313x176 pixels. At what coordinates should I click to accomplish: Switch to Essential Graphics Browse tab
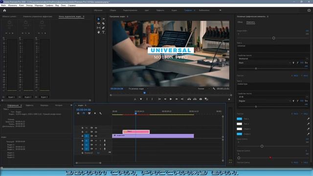point(240,22)
